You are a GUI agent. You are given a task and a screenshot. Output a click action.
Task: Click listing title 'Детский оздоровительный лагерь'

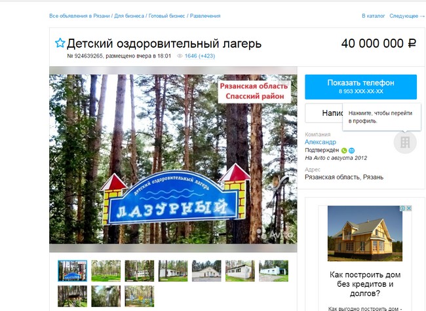(164, 43)
